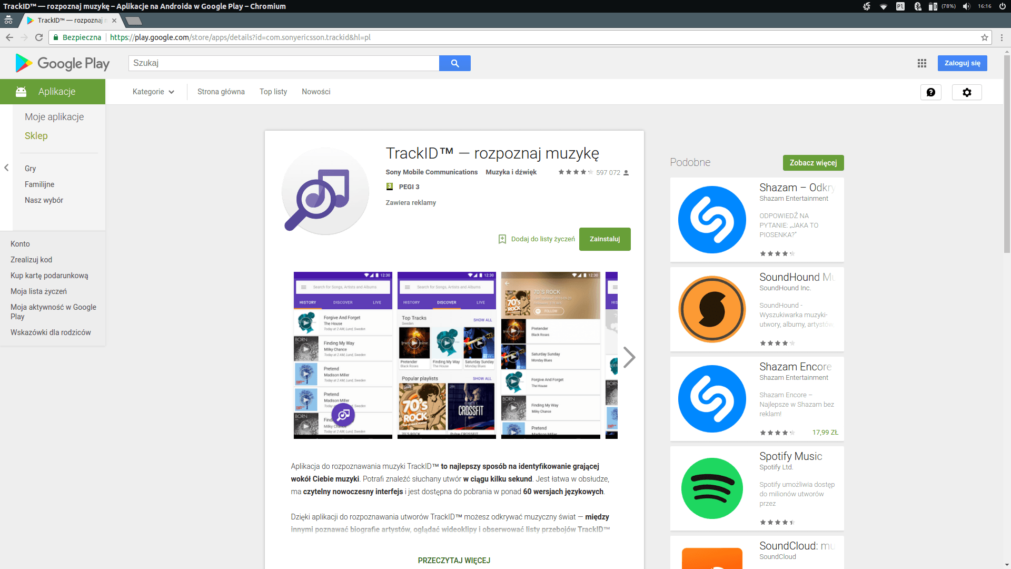Select Familijne in sidebar
Image resolution: width=1011 pixels, height=569 pixels.
click(39, 184)
